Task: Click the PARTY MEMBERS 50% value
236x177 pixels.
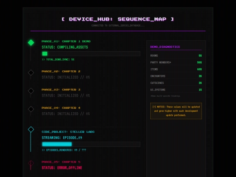Action: 199,62
